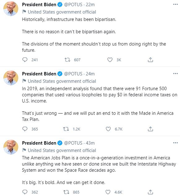The image size is (180, 196).
Task: Click the government official label on second tweet
Action: click(x=62, y=81)
